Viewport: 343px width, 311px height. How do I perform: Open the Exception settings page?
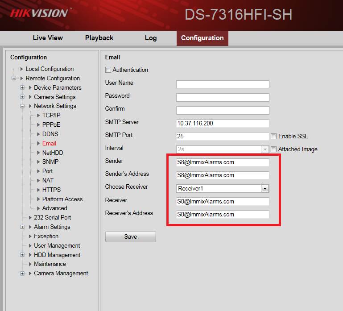(46, 236)
